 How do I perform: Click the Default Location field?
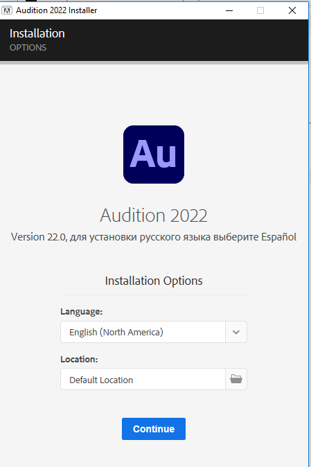[x=143, y=379]
